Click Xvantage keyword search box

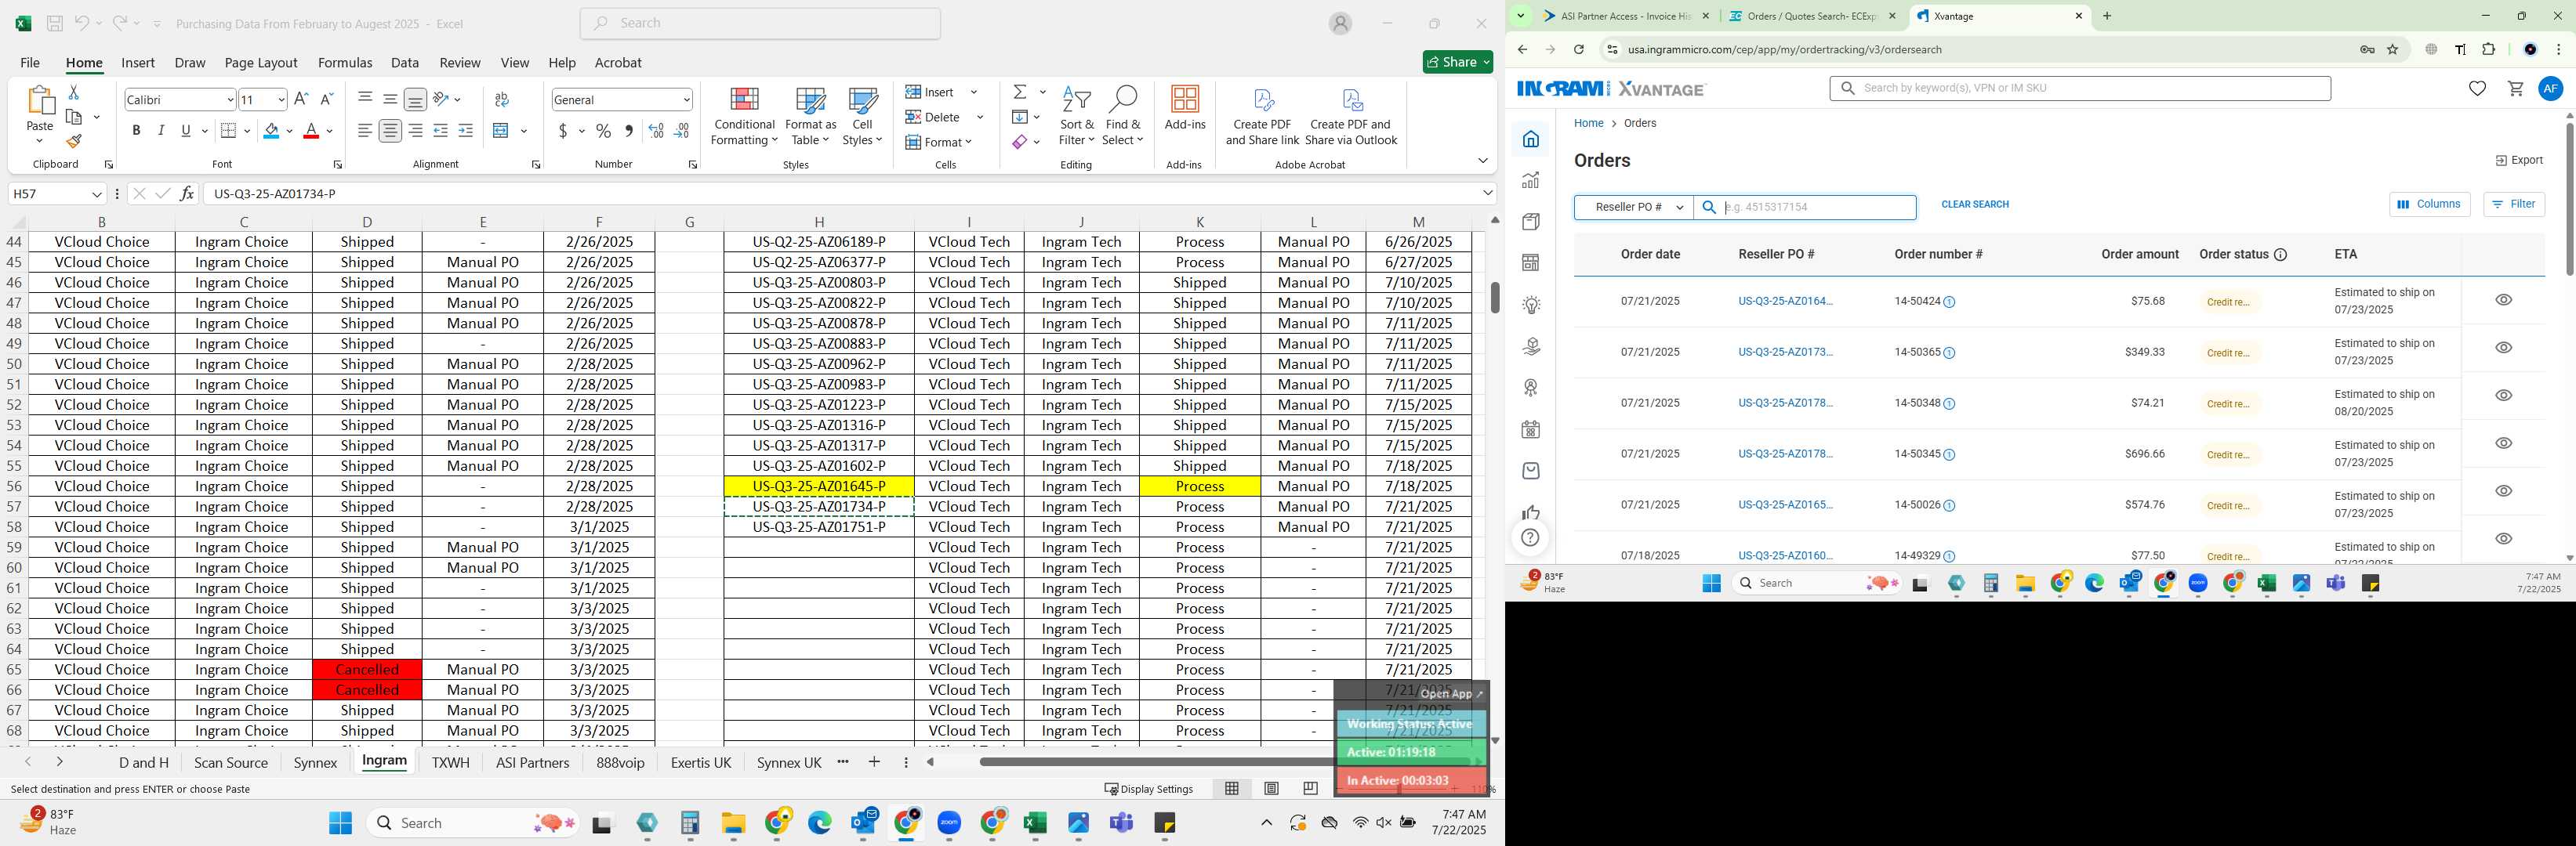pyautogui.click(x=2080, y=88)
